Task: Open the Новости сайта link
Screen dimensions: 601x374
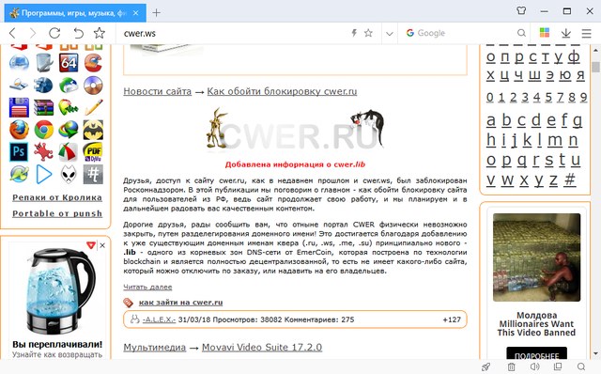Action: (x=157, y=92)
